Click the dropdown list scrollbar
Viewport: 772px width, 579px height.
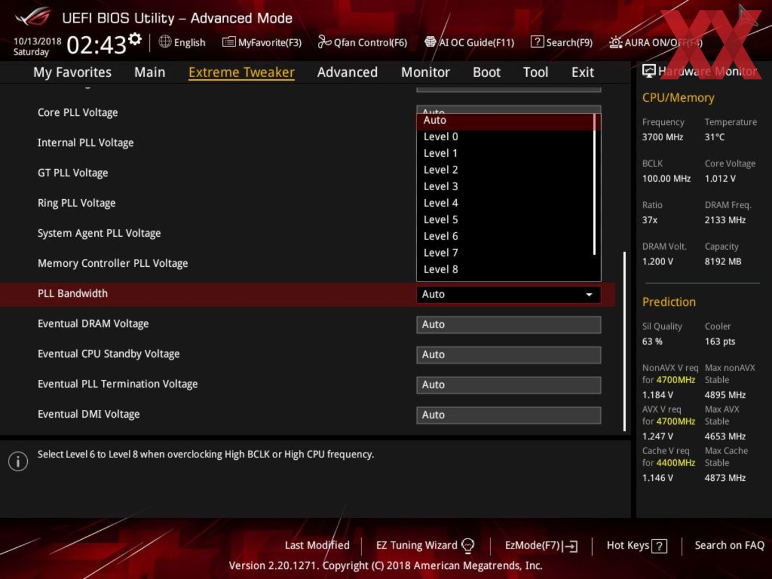594,184
